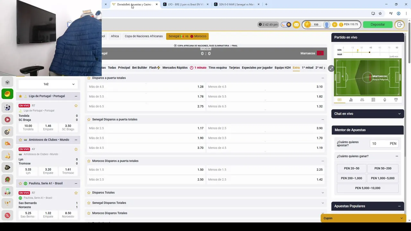Collapse the Liga de Portugal section
The height and width of the screenshot is (231, 411).
(76, 96)
